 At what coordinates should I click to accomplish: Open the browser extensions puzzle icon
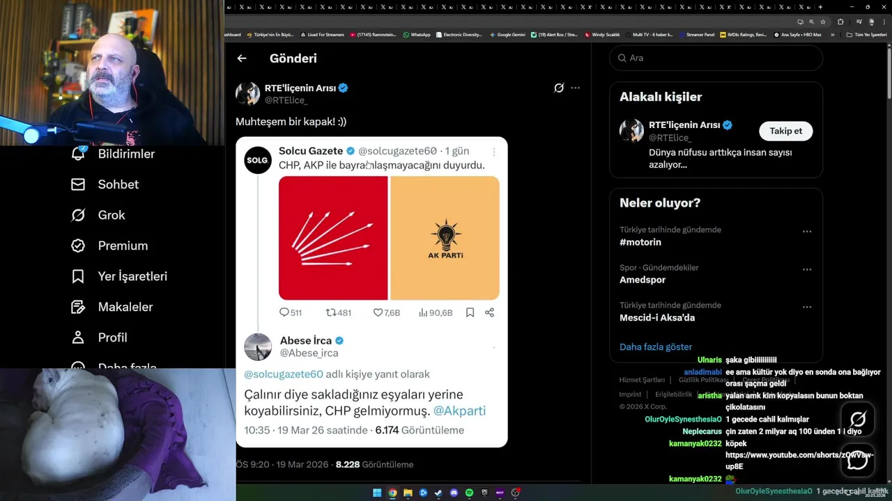(x=840, y=22)
